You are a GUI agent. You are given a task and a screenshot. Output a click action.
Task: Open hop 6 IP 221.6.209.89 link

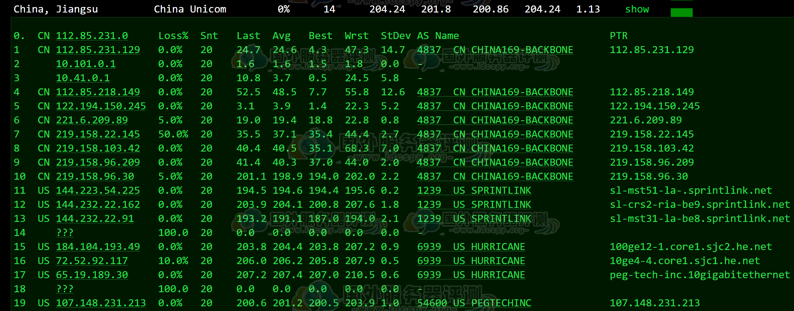(92, 120)
